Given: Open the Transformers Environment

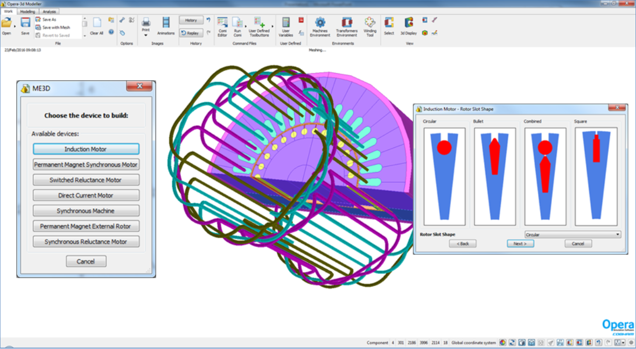Looking at the screenshot, I should [346, 26].
